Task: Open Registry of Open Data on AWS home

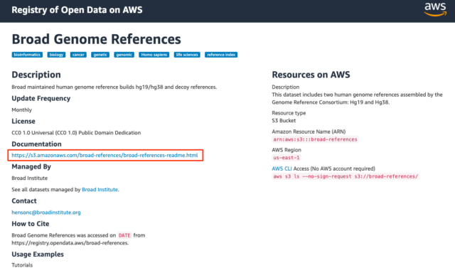Action: click(77, 10)
